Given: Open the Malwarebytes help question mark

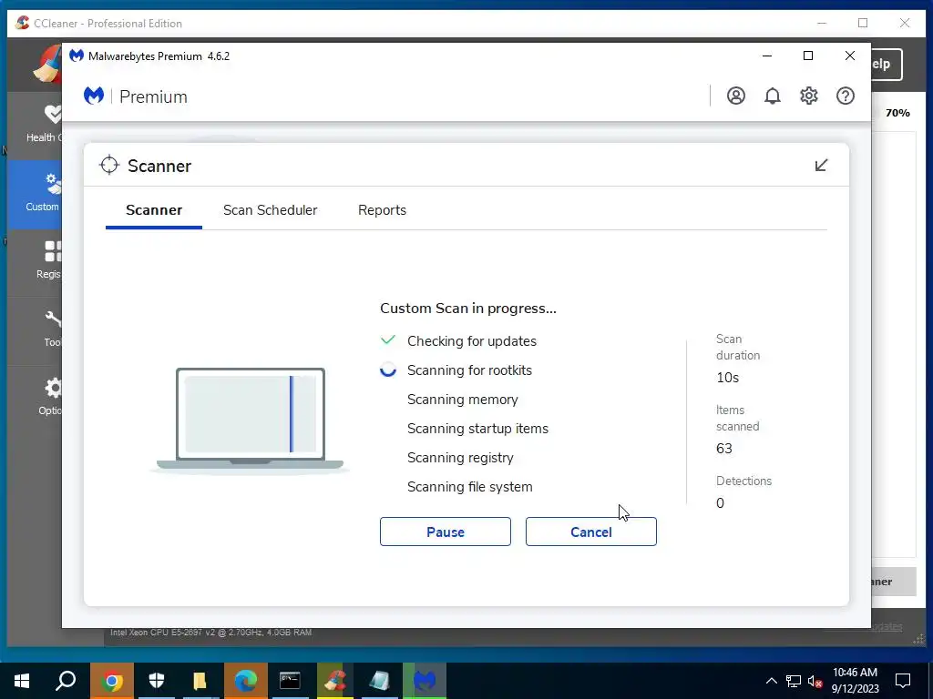Looking at the screenshot, I should [846, 96].
